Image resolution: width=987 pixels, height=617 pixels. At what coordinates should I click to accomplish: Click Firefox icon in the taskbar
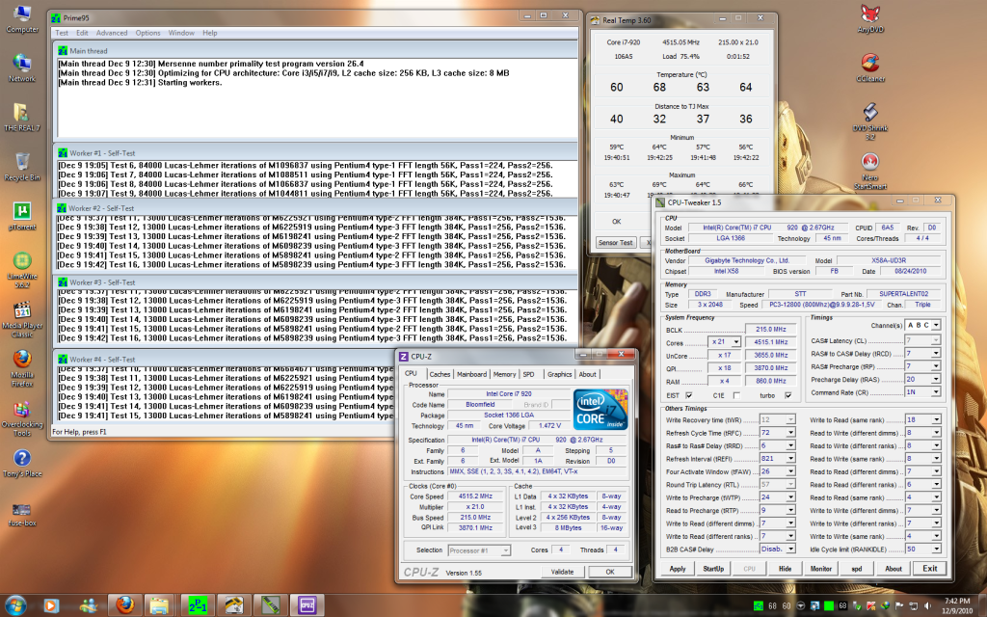point(124,605)
